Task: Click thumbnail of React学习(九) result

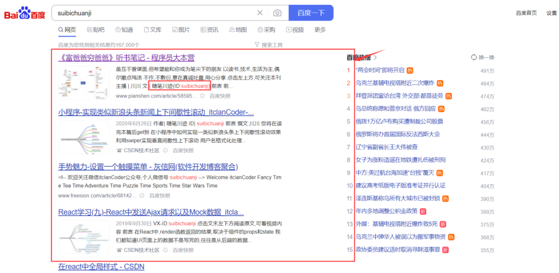Action: pos(84,236)
